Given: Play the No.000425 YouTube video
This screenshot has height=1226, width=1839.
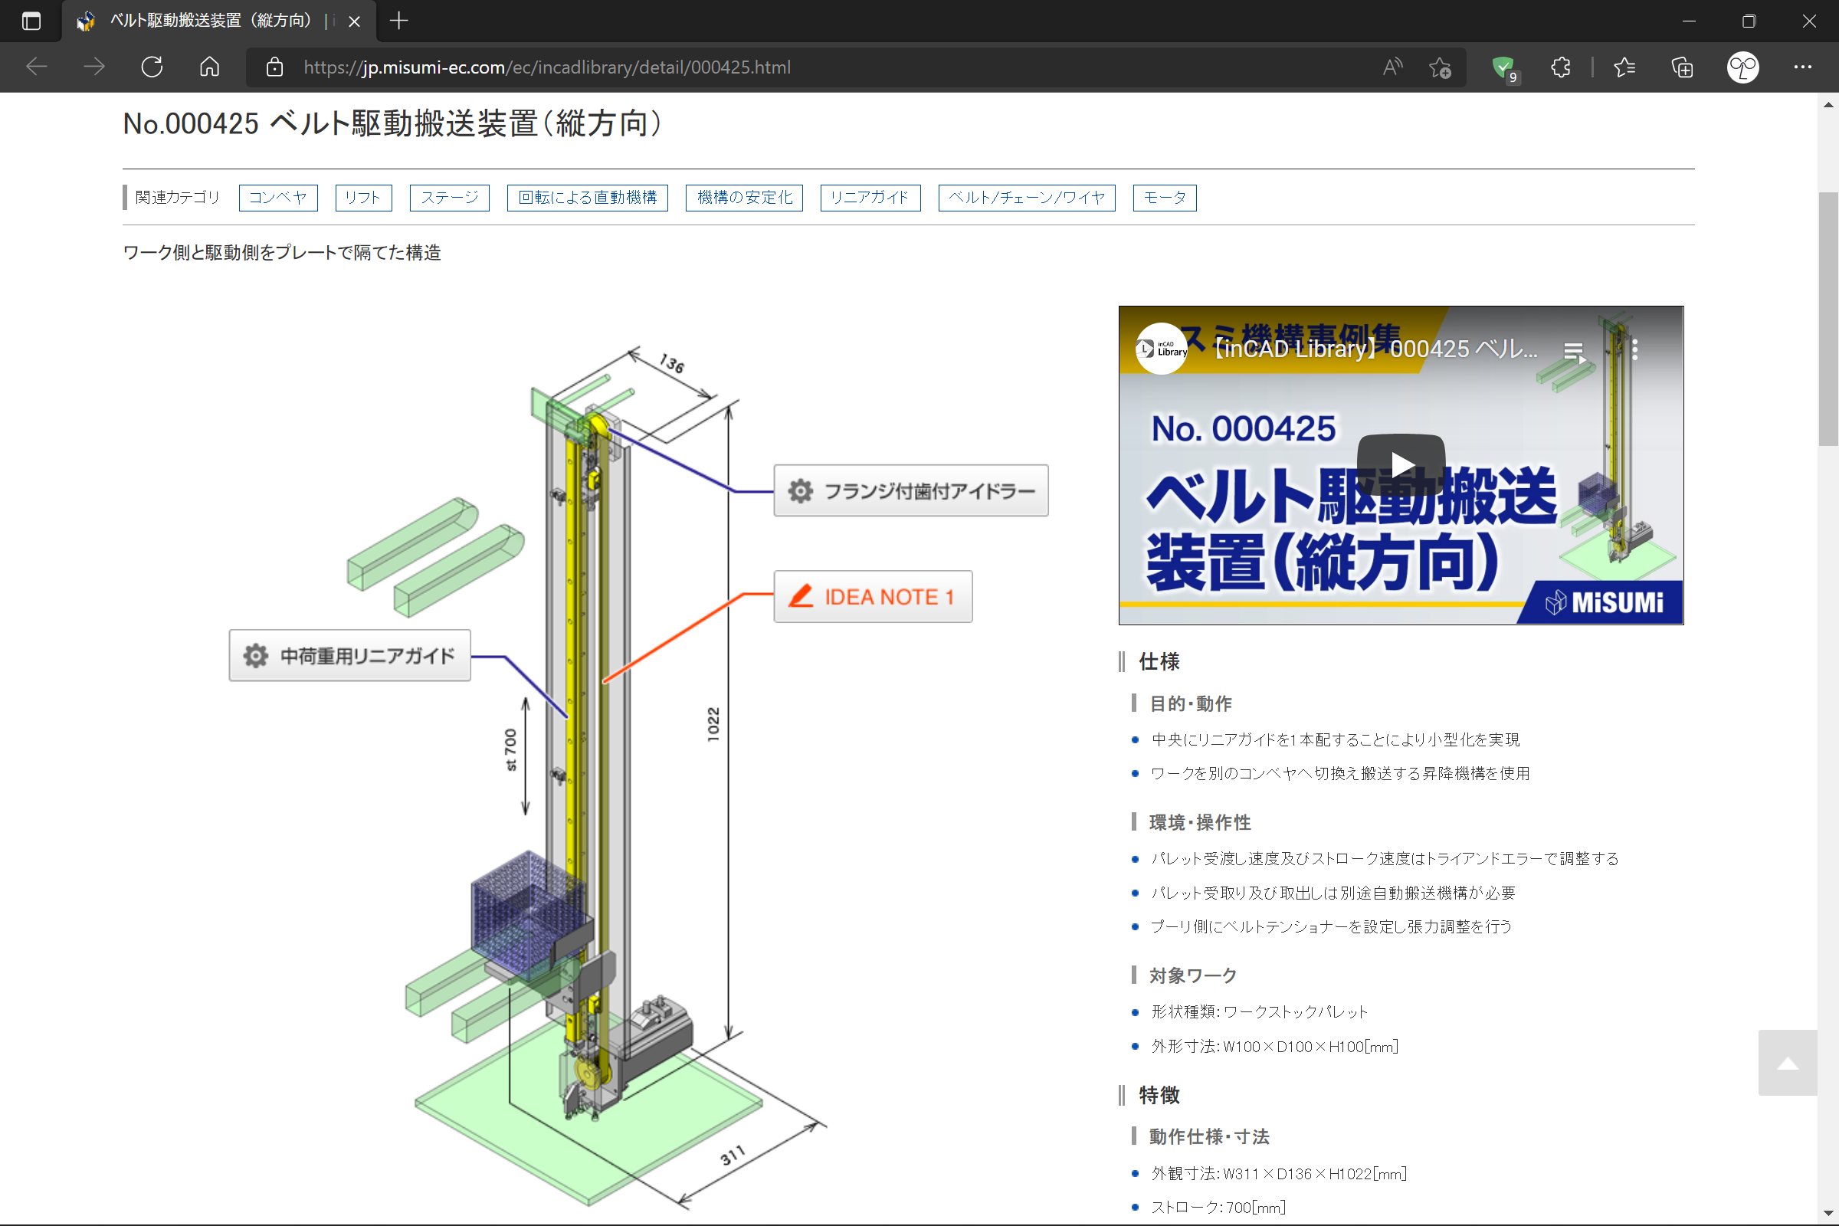Looking at the screenshot, I should pos(1401,465).
